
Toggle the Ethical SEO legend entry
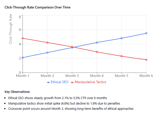point(60,82)
